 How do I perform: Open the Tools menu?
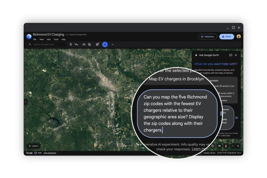click(56, 39)
